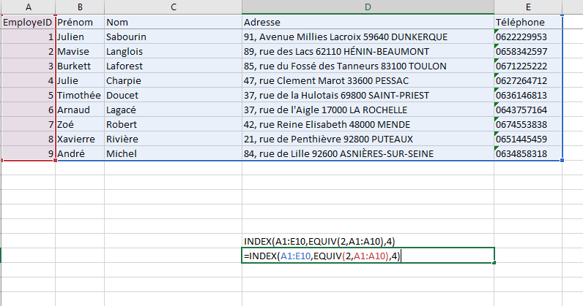Click the cell with EmployeID 5
The width and height of the screenshot is (583, 306).
[x=29, y=95]
